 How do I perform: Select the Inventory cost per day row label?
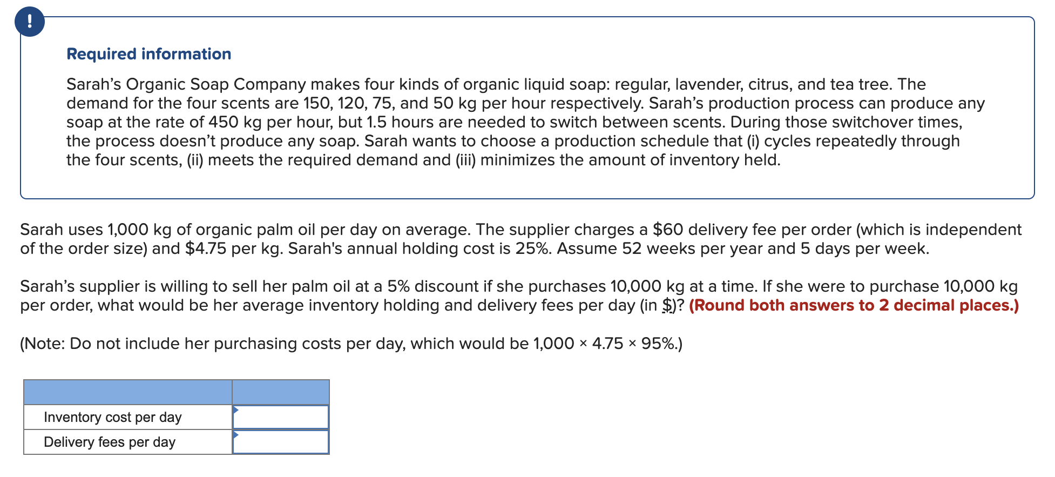[x=113, y=416]
